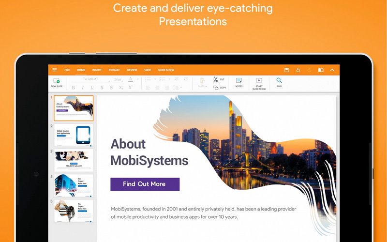Switch to the Insert tab

tap(97, 70)
